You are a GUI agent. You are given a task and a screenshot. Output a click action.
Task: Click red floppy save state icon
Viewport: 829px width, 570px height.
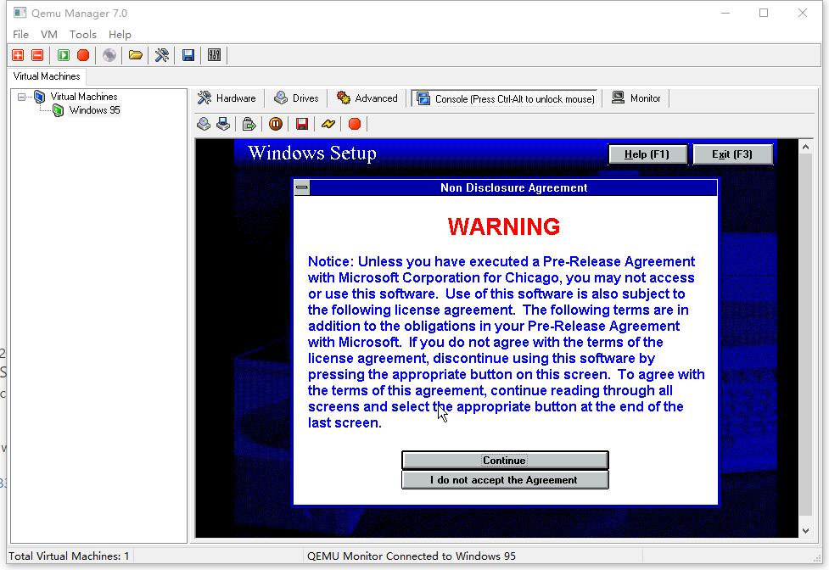(x=302, y=124)
